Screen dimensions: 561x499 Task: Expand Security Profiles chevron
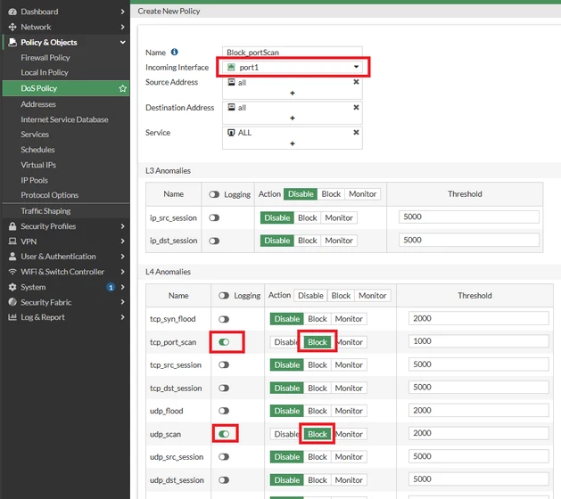tap(123, 226)
